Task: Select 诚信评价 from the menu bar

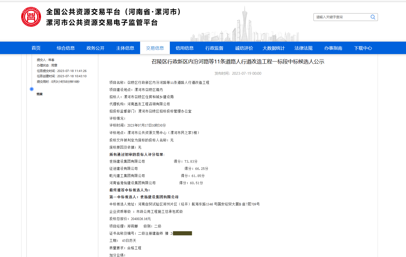Action: click(x=244, y=48)
